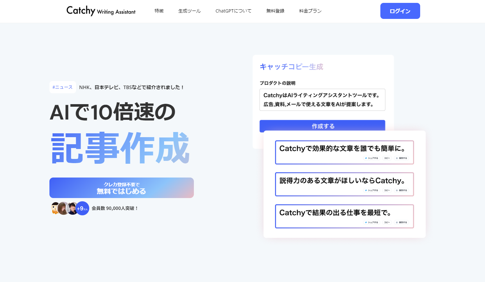This screenshot has height=282, width=485.
Task: Copy the 'Catchyで結果の出る仕事' result
Action: tap(387, 222)
